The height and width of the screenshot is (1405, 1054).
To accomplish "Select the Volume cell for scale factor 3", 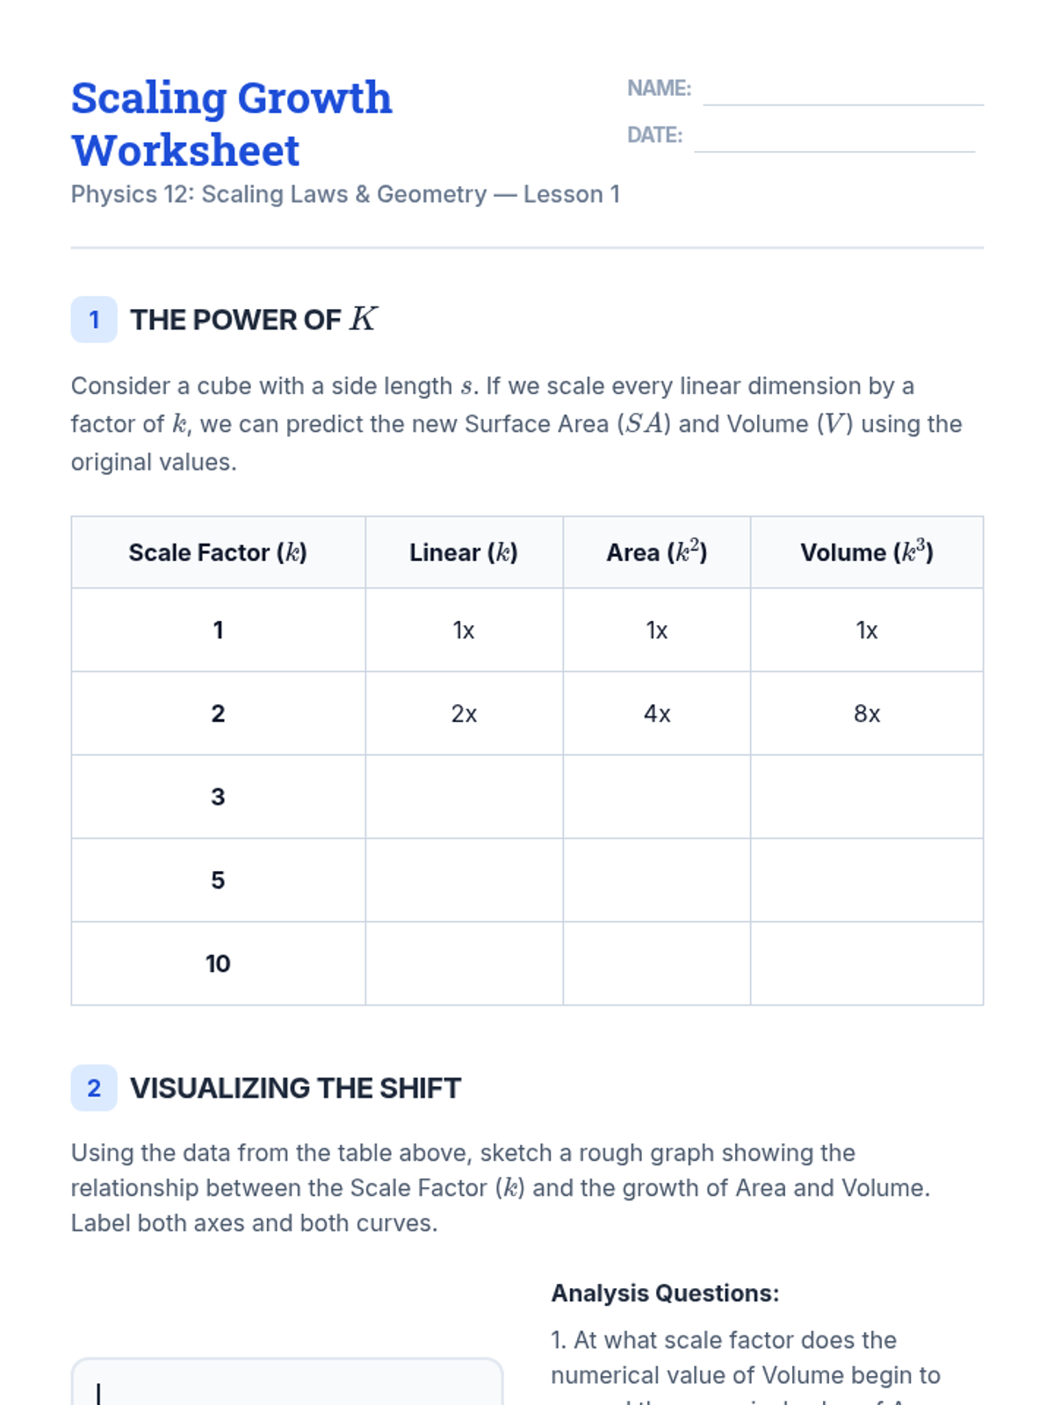I will pyautogui.click(x=866, y=796).
